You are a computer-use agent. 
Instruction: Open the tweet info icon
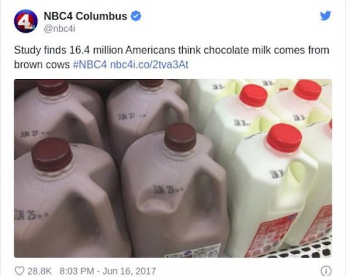327,271
